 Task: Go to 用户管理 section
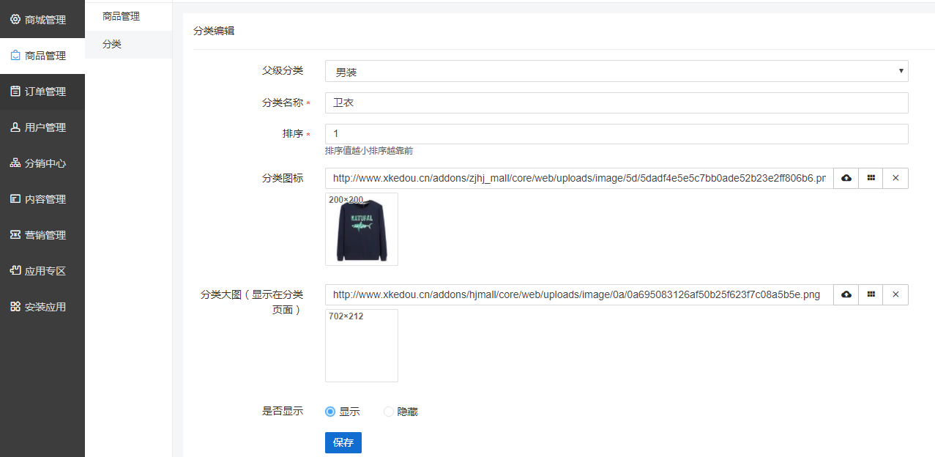42,127
